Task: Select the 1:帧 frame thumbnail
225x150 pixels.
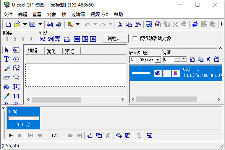Action: (24, 118)
